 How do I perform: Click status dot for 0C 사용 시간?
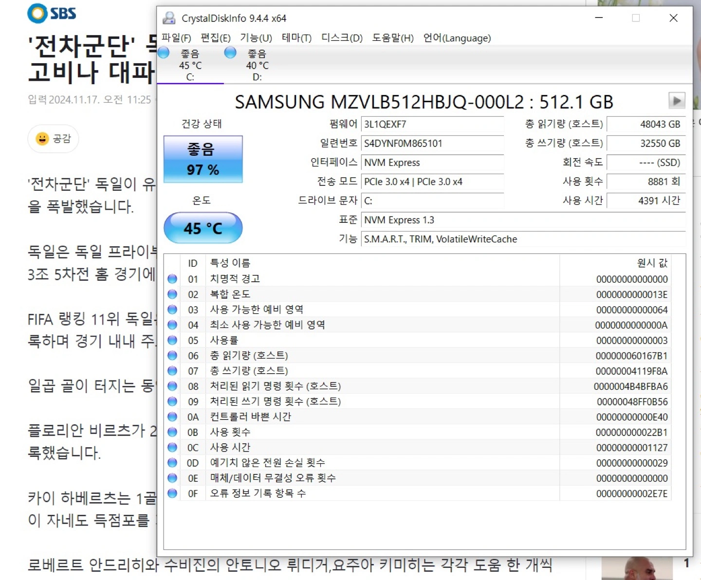(172, 447)
